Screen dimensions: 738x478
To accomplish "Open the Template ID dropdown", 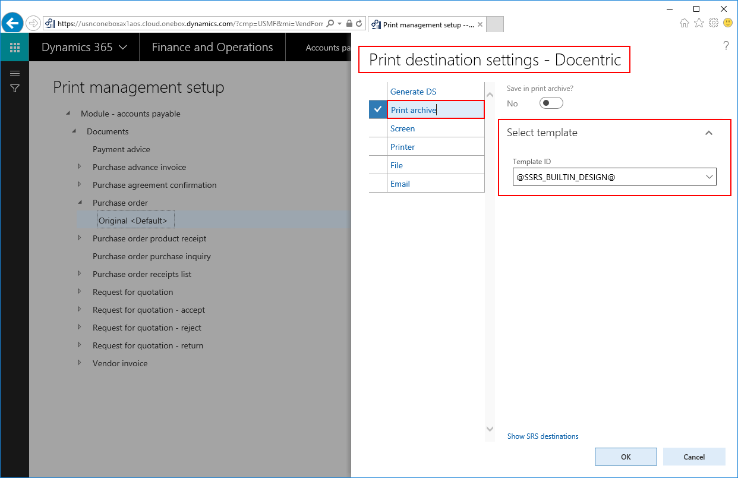I will coord(709,177).
